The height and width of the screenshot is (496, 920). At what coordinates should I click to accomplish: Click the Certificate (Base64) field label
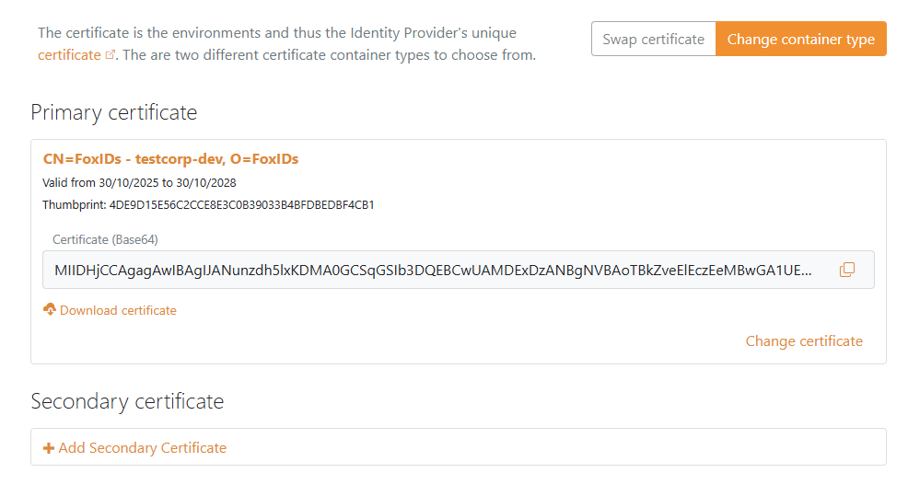(x=105, y=239)
